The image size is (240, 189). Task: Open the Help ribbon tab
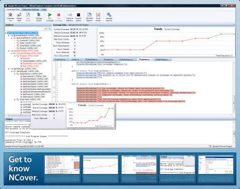pos(44,9)
